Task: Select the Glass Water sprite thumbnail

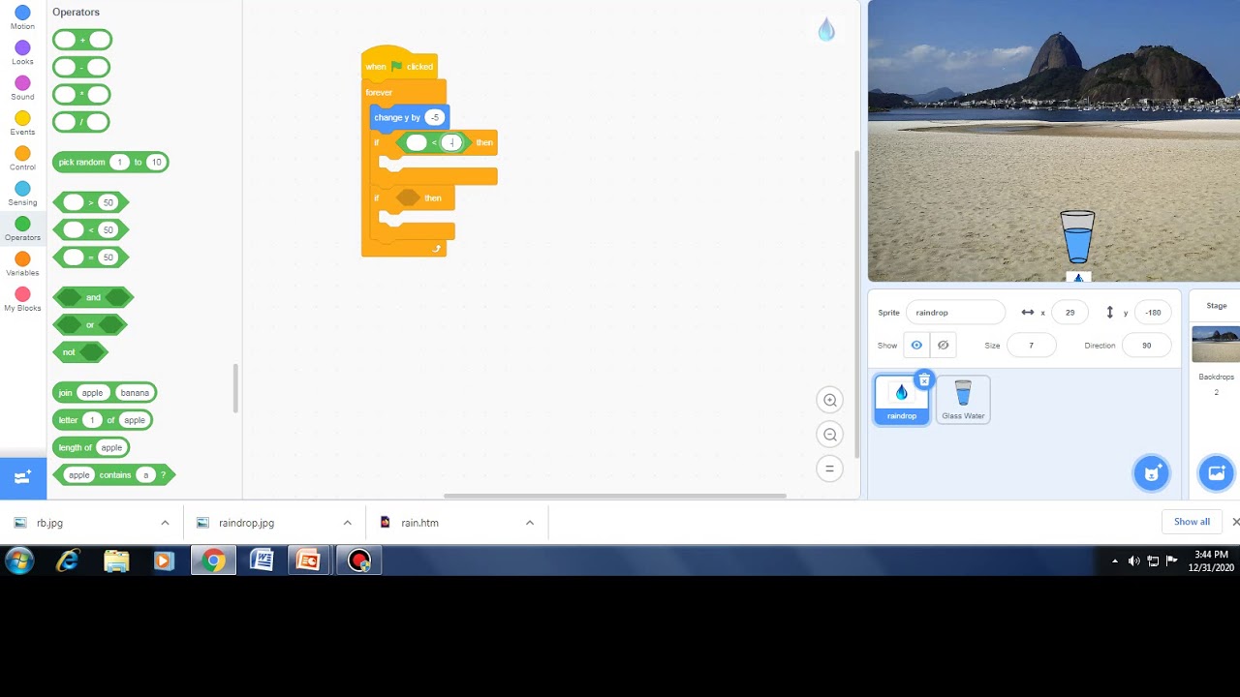Action: click(x=963, y=400)
